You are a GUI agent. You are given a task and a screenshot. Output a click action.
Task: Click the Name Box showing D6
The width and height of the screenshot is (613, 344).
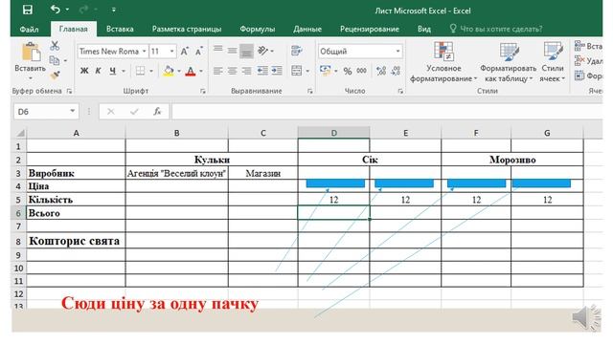(46, 112)
